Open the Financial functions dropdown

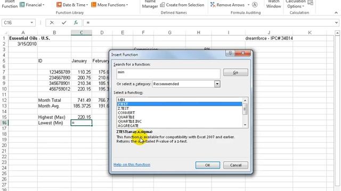32,5
